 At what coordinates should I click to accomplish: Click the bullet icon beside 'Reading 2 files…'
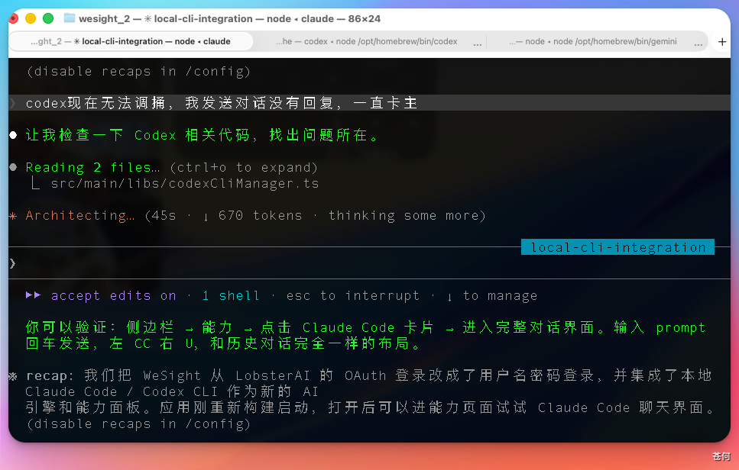pos(11,167)
